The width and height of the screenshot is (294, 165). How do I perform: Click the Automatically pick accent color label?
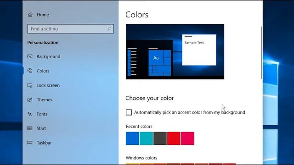tap(190, 112)
